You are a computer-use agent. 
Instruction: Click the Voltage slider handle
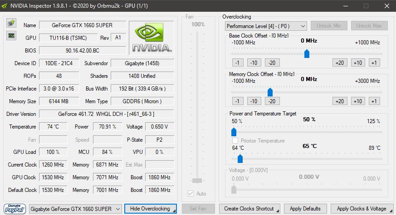pyautogui.click(x=234, y=189)
